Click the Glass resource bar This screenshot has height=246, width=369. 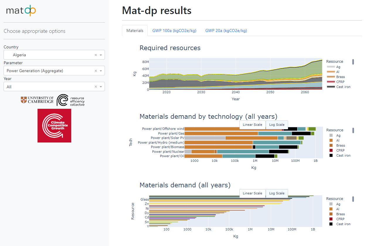[220, 199]
